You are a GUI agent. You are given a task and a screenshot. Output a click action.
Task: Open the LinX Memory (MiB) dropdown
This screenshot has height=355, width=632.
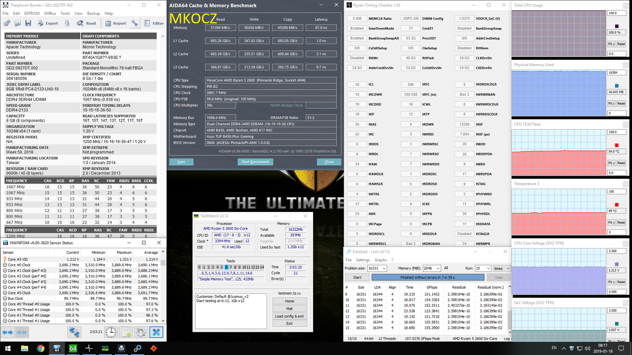[437, 268]
